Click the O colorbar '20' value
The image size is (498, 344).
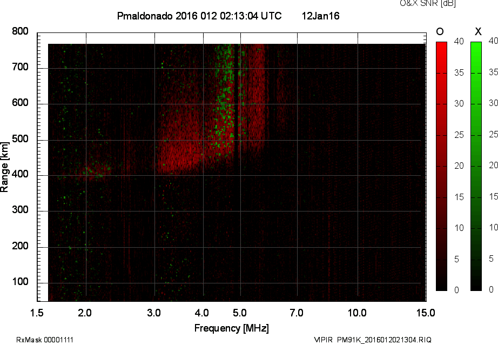tap(459, 166)
